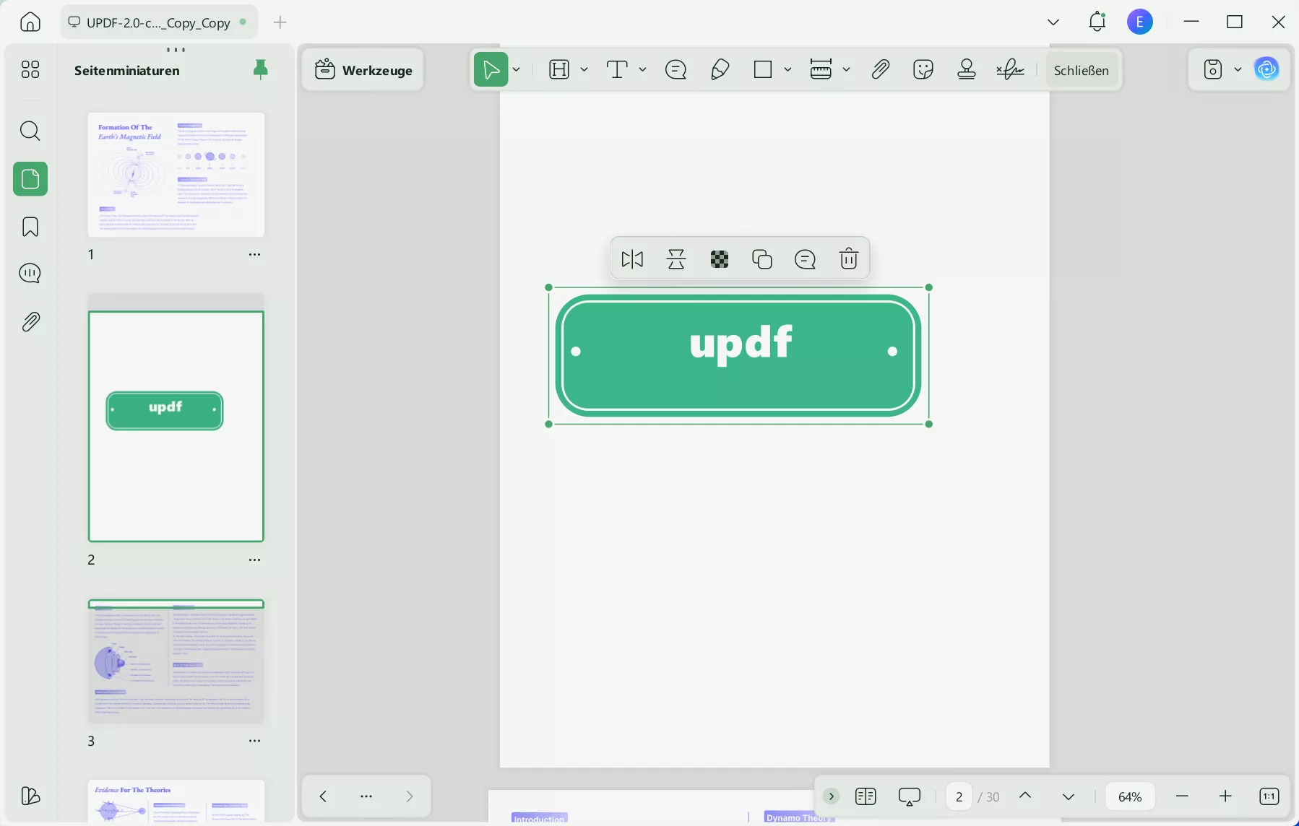Open the thumbnail grid view icon
Image resolution: width=1299 pixels, height=826 pixels.
click(x=30, y=69)
